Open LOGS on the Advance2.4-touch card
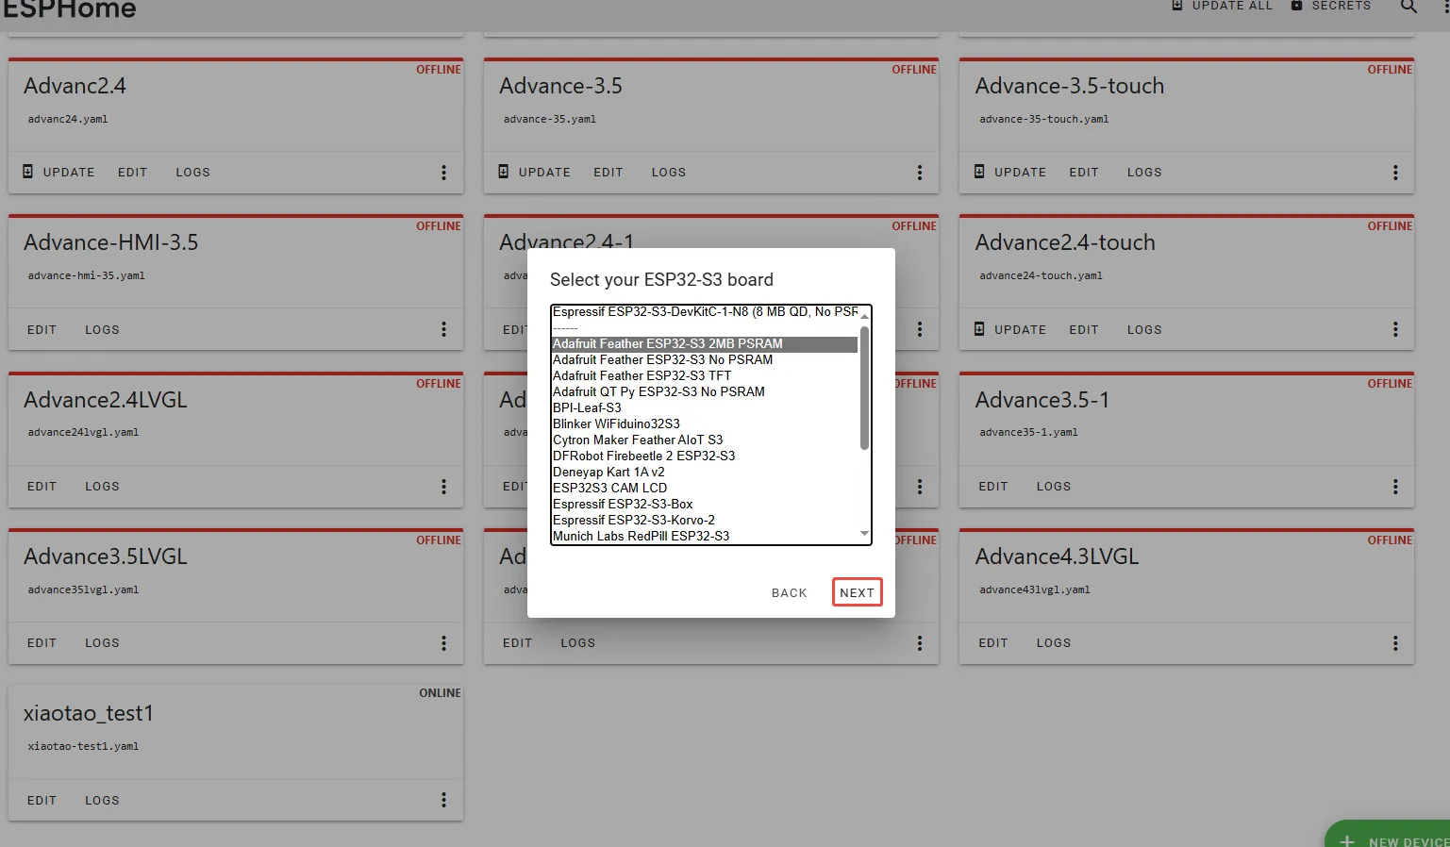The height and width of the screenshot is (847, 1450). tap(1144, 330)
